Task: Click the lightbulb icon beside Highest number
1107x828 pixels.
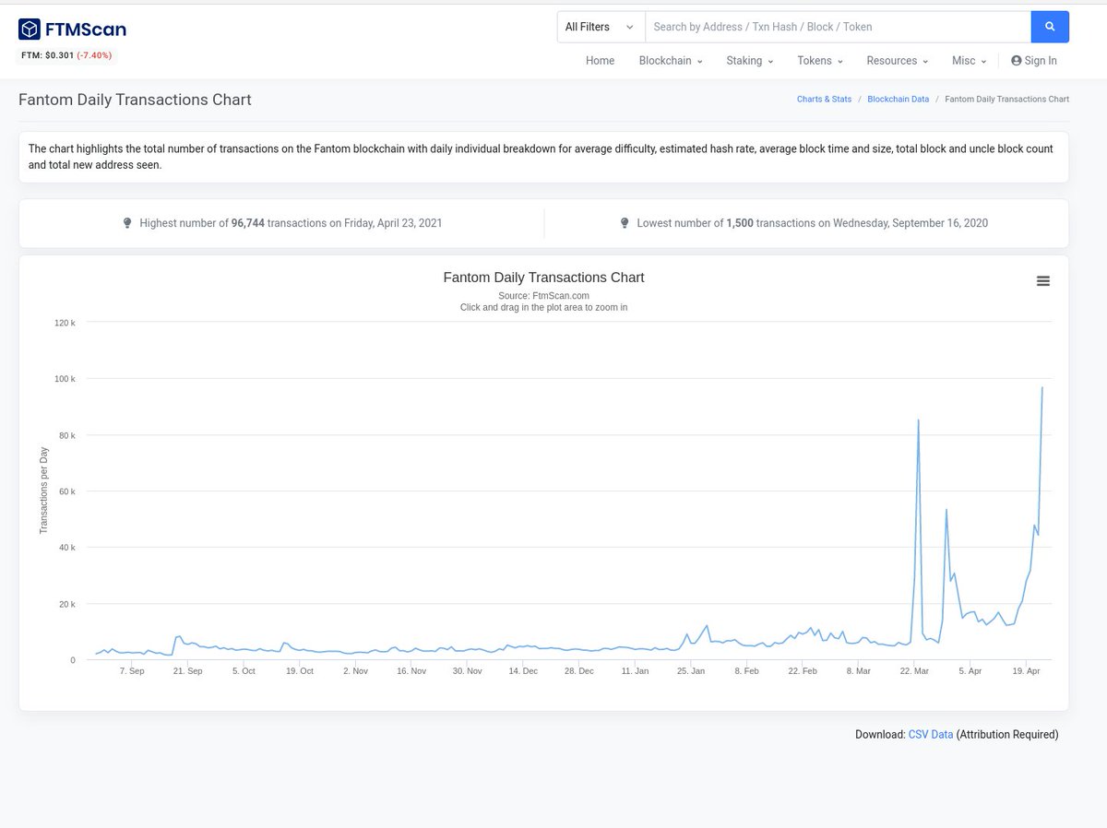Action: 127,223
